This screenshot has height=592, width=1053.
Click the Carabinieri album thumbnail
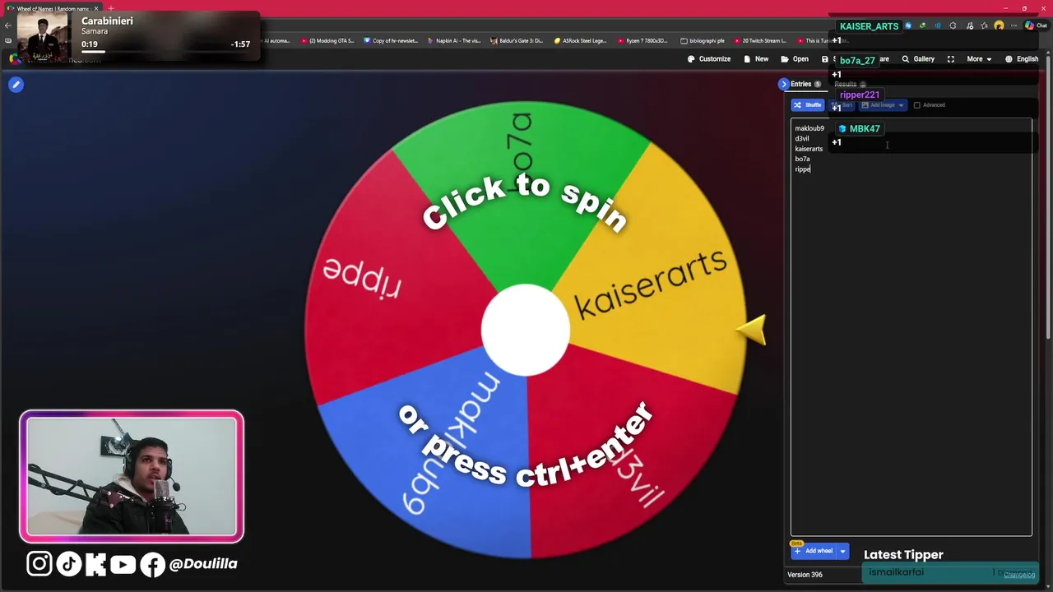click(x=43, y=38)
